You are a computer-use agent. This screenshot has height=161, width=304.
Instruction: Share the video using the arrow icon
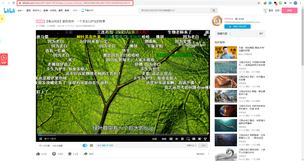86,154
